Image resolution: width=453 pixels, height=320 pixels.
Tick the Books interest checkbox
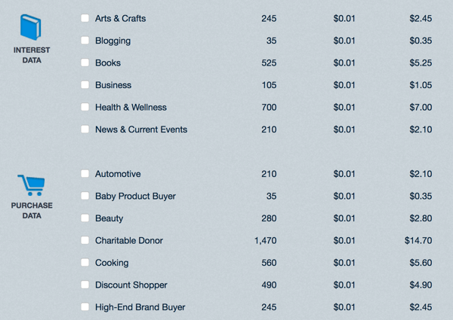85,62
